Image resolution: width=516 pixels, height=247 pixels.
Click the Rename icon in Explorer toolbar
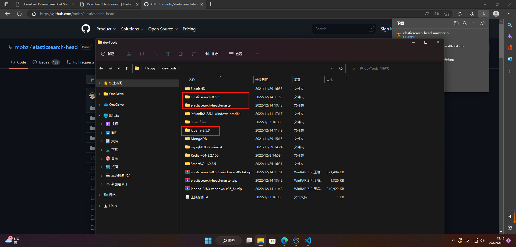[168, 54]
